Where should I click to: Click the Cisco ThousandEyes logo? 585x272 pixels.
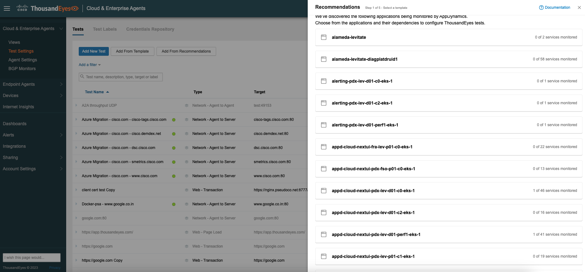pos(47,8)
